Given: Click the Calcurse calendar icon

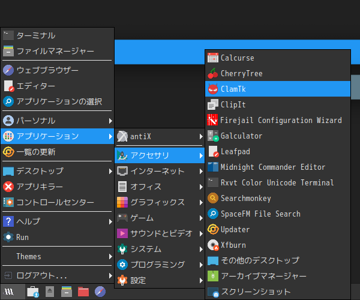Looking at the screenshot, I should pos(213,58).
